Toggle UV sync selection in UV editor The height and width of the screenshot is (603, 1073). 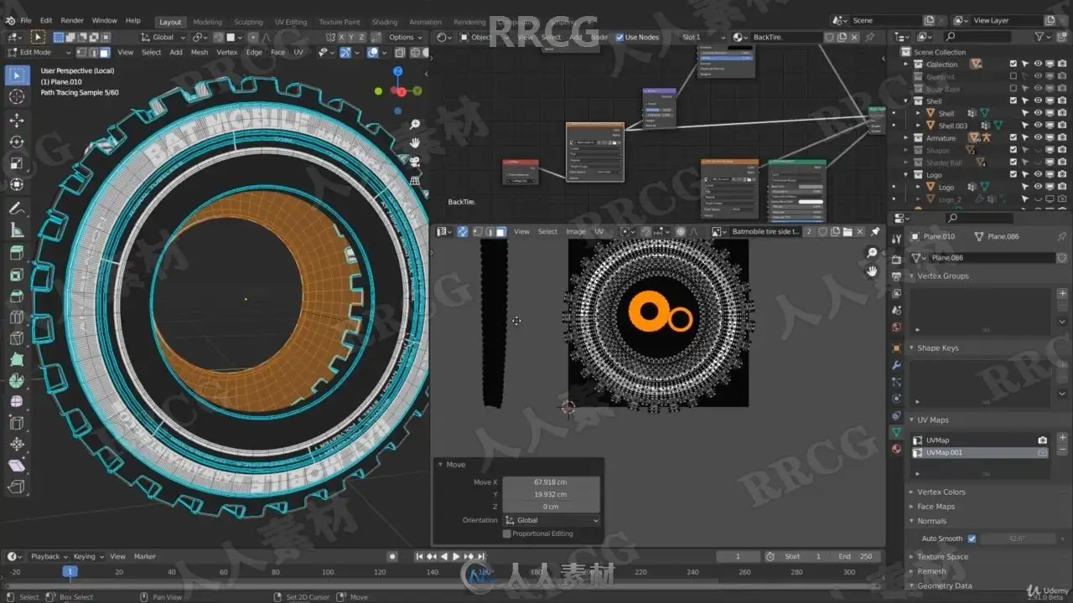(x=463, y=231)
